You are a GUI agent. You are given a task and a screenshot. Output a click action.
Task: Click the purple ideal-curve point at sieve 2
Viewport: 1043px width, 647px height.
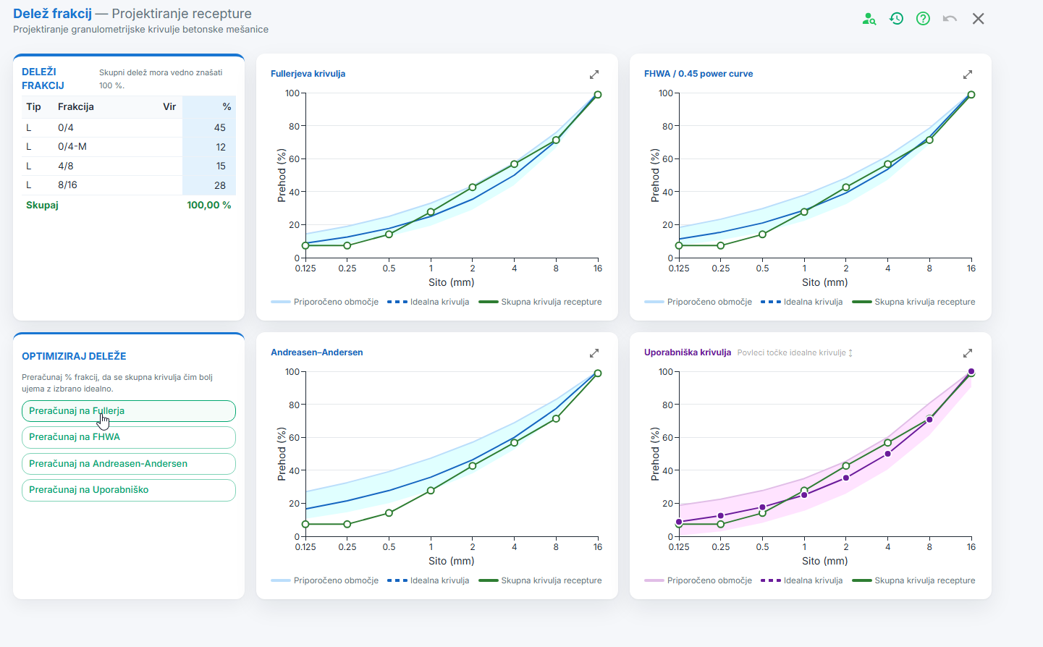(846, 478)
